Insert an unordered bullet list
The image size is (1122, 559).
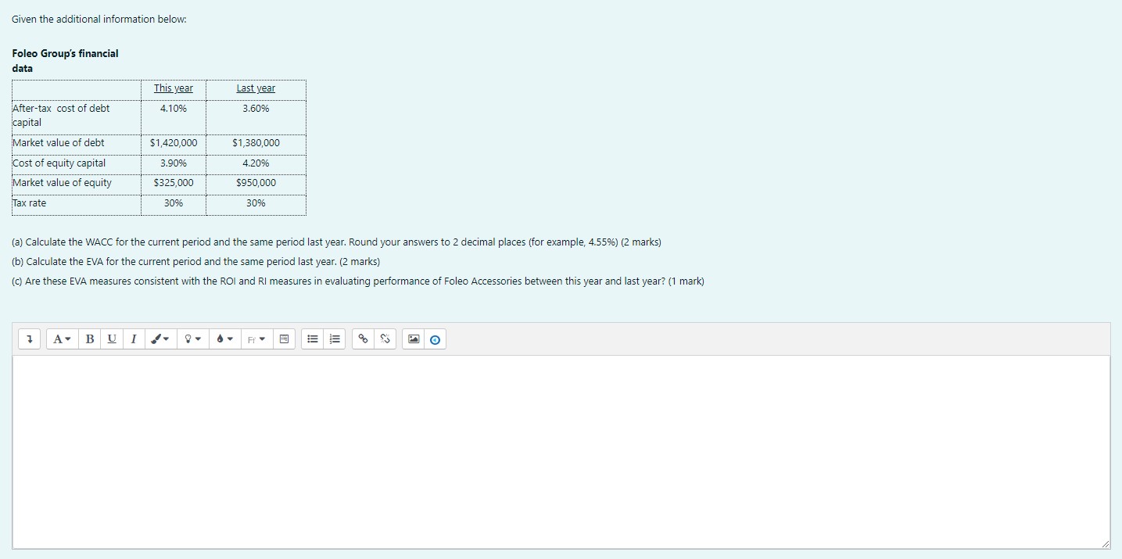pos(313,339)
